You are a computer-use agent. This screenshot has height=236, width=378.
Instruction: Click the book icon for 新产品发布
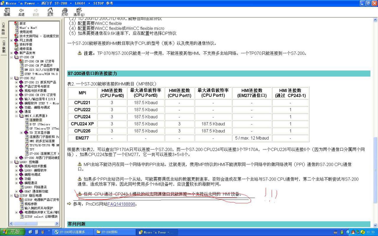[x=16, y=53]
